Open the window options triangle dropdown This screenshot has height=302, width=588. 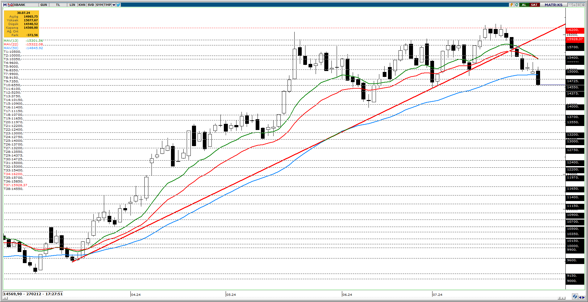click(570, 5)
